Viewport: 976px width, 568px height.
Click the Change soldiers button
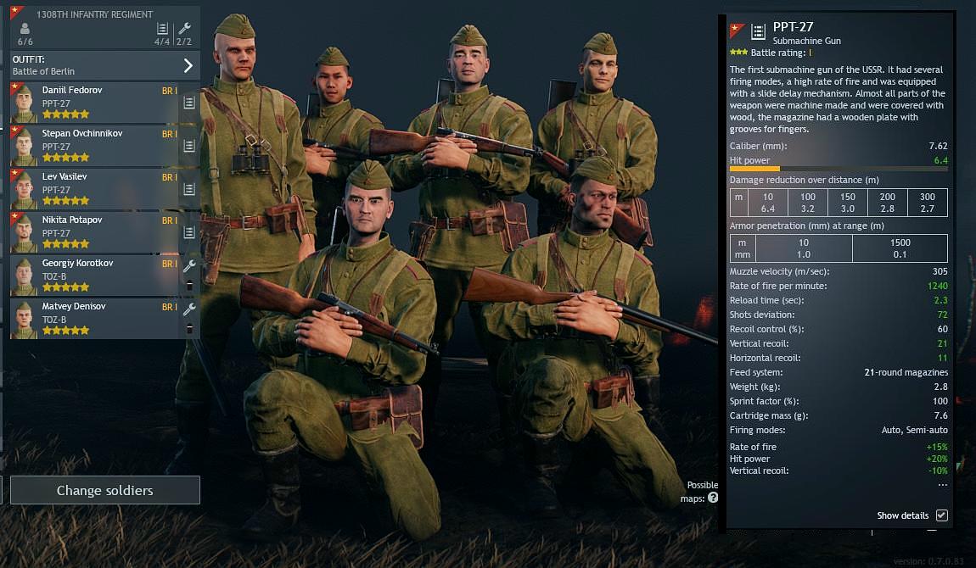pyautogui.click(x=104, y=490)
